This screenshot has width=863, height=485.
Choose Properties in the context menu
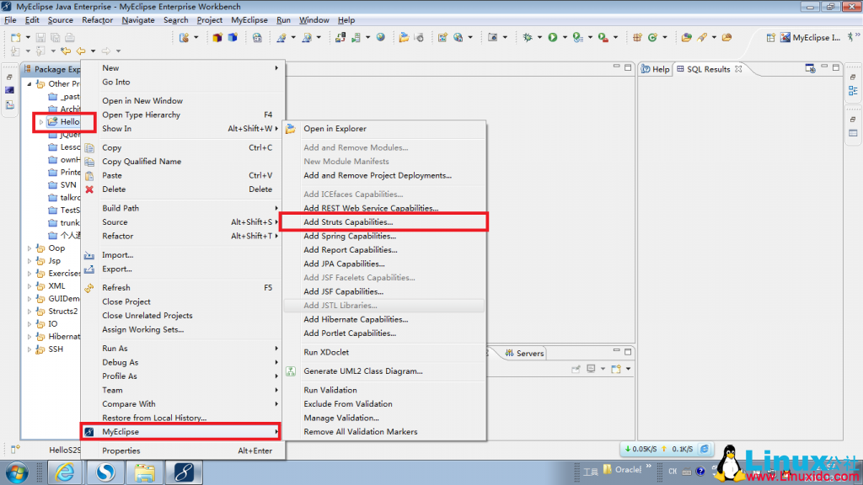click(x=183, y=451)
